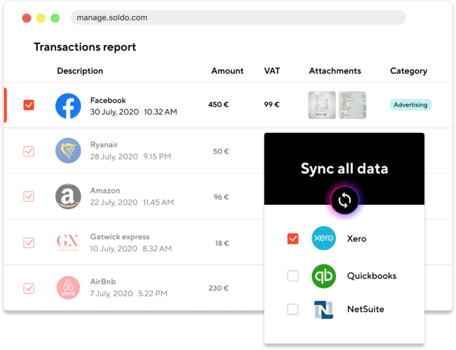The height and width of the screenshot is (350, 456).
Task: Click the NetSuite logo icon
Action: coord(324,309)
